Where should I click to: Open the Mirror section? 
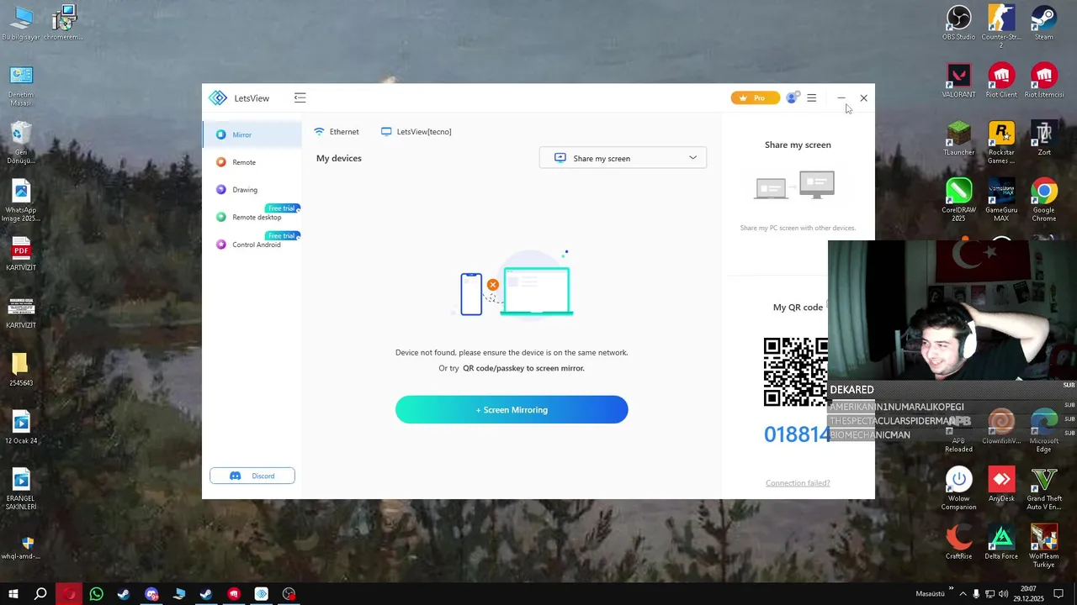coord(252,134)
